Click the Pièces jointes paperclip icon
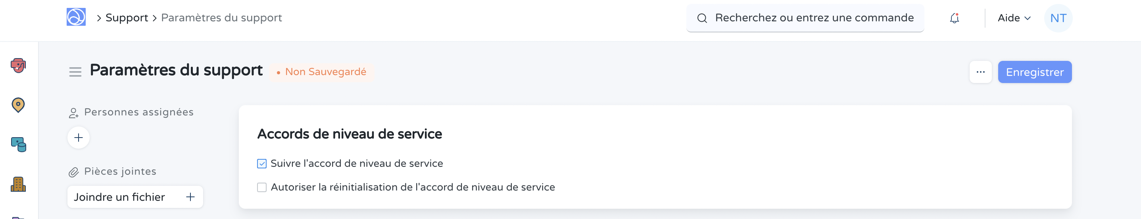This screenshot has width=1141, height=219. [x=73, y=172]
